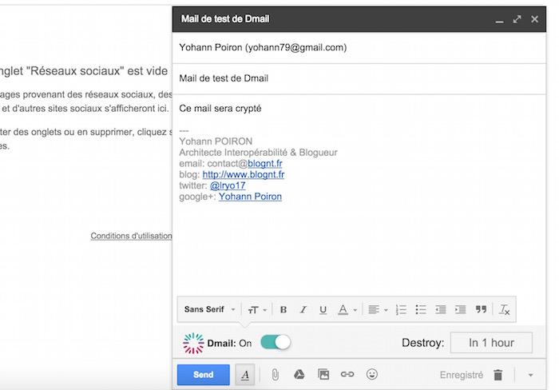Increase the indent

[x=460, y=310]
